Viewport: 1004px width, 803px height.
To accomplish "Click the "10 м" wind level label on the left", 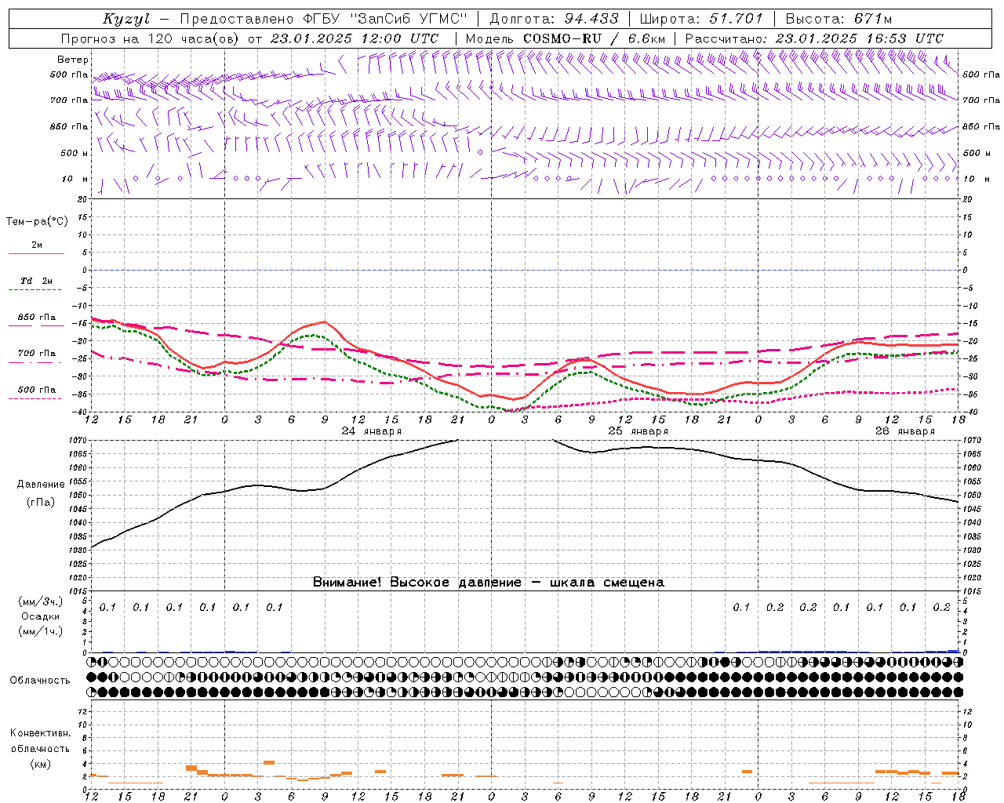I will (75, 179).
